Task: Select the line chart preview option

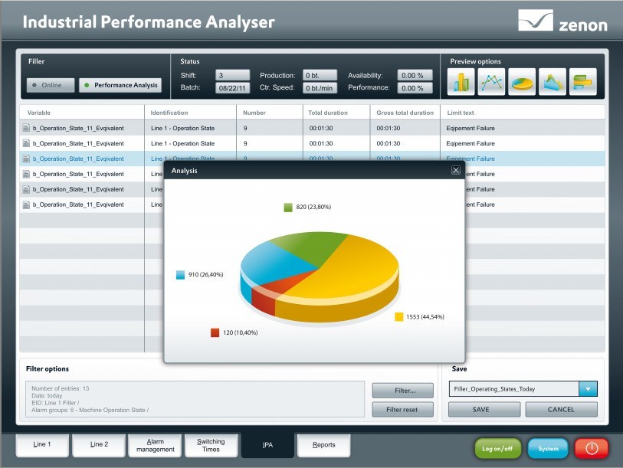Action: (x=493, y=80)
